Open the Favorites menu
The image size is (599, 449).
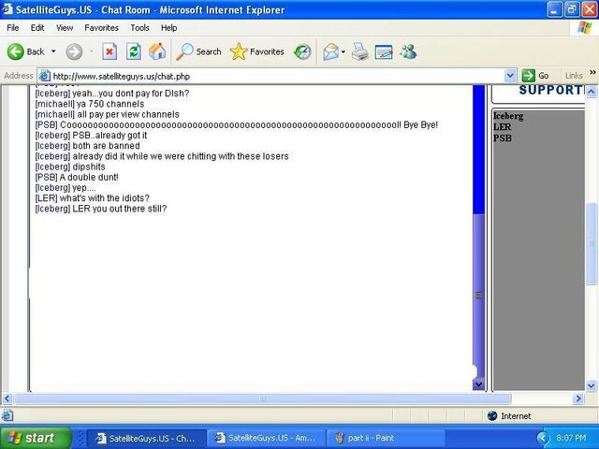point(102,28)
